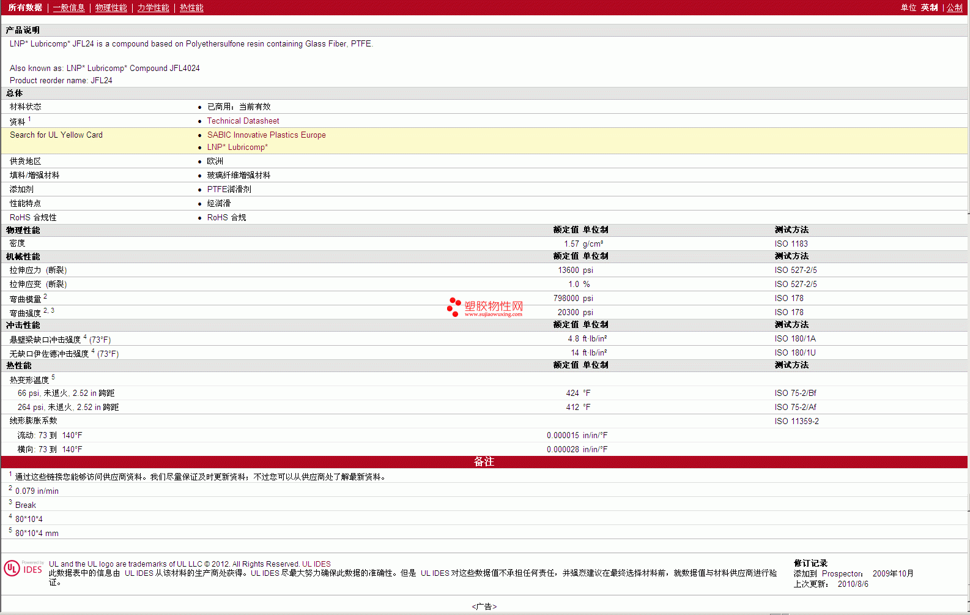
Task: Open the Technical Datasheet link
Action: click(x=243, y=121)
